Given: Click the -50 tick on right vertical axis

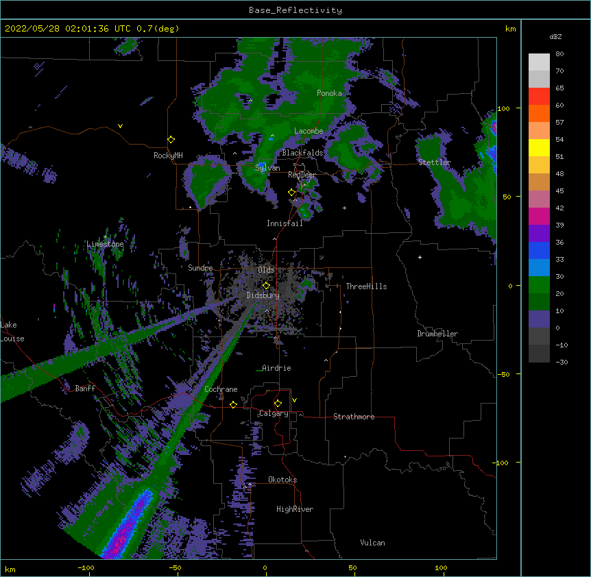Looking at the screenshot, I should pyautogui.click(x=503, y=374).
